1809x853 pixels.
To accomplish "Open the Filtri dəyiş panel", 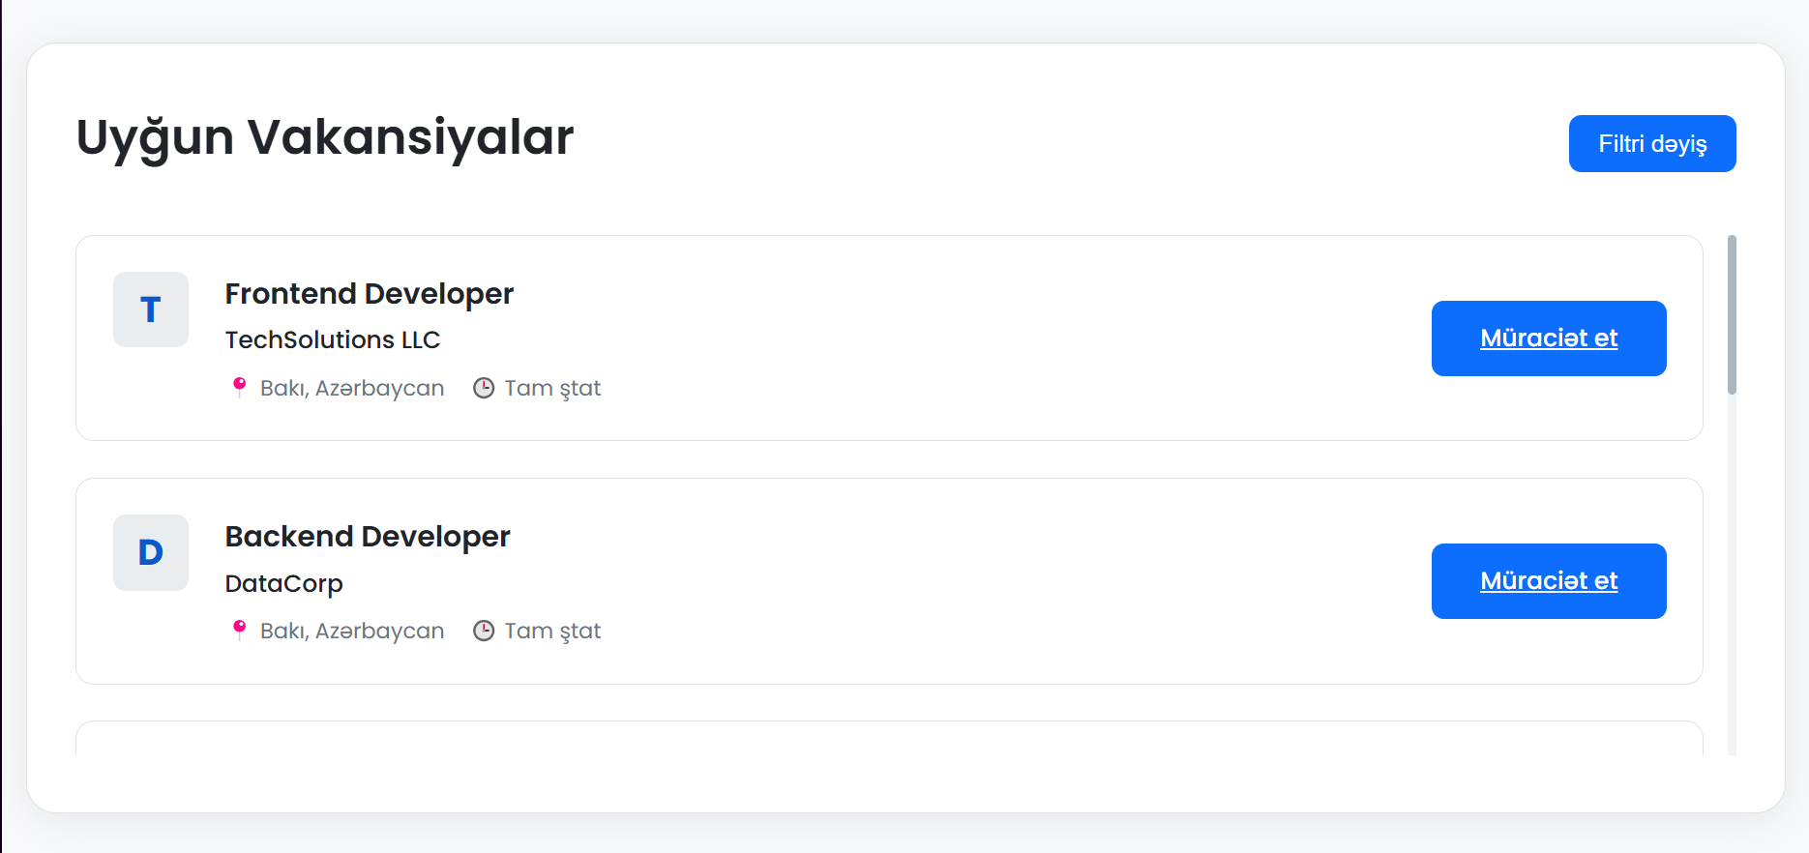I will pos(1652,143).
